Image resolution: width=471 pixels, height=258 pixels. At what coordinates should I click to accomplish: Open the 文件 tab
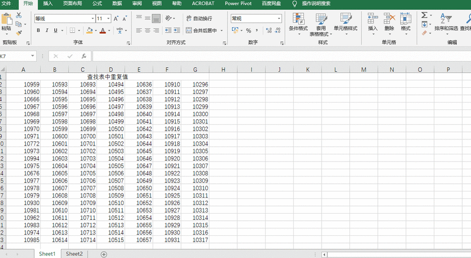click(x=6, y=4)
